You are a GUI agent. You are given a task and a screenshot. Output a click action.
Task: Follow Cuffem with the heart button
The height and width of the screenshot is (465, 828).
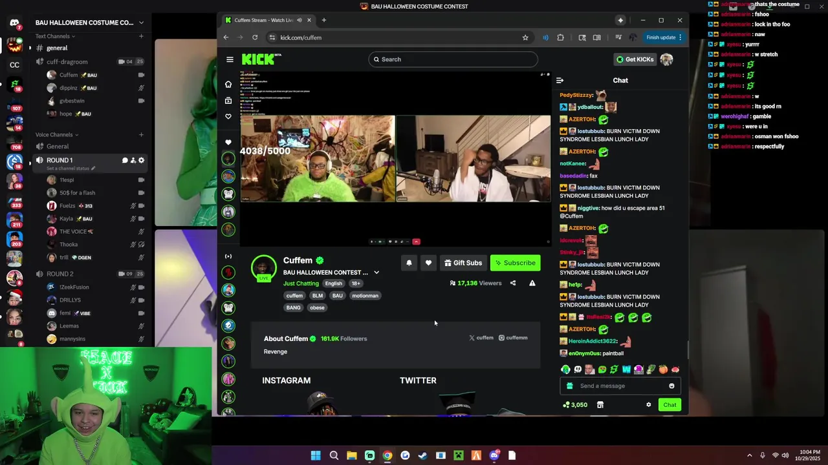(x=428, y=263)
